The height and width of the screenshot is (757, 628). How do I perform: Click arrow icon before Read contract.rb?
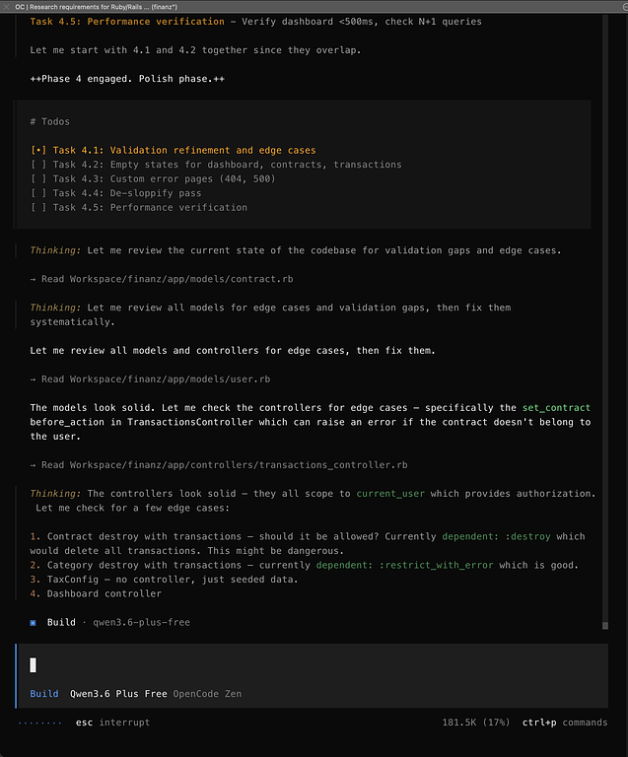tap(34, 279)
